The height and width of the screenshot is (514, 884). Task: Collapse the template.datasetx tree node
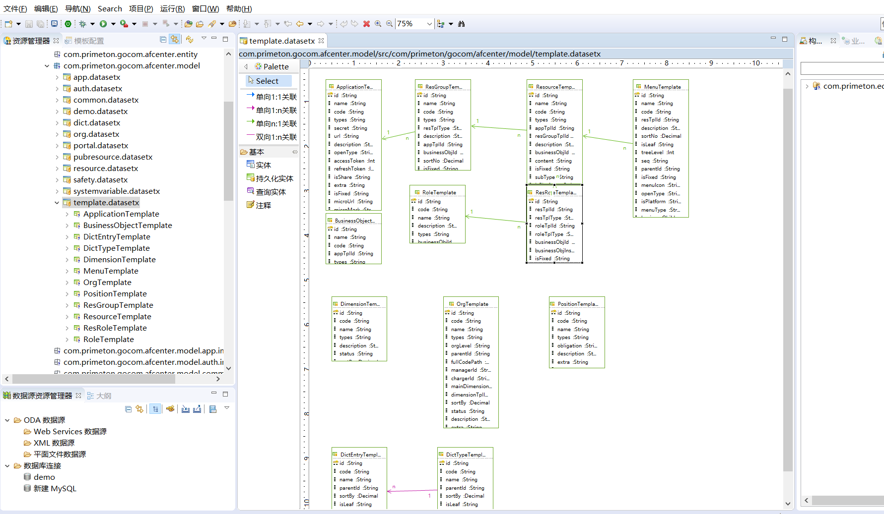(57, 203)
